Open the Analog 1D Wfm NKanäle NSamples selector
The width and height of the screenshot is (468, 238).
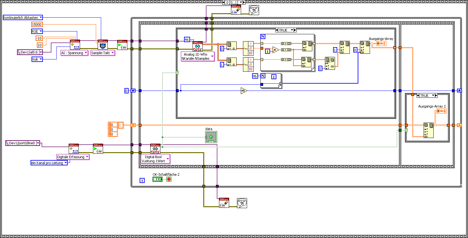click(198, 57)
